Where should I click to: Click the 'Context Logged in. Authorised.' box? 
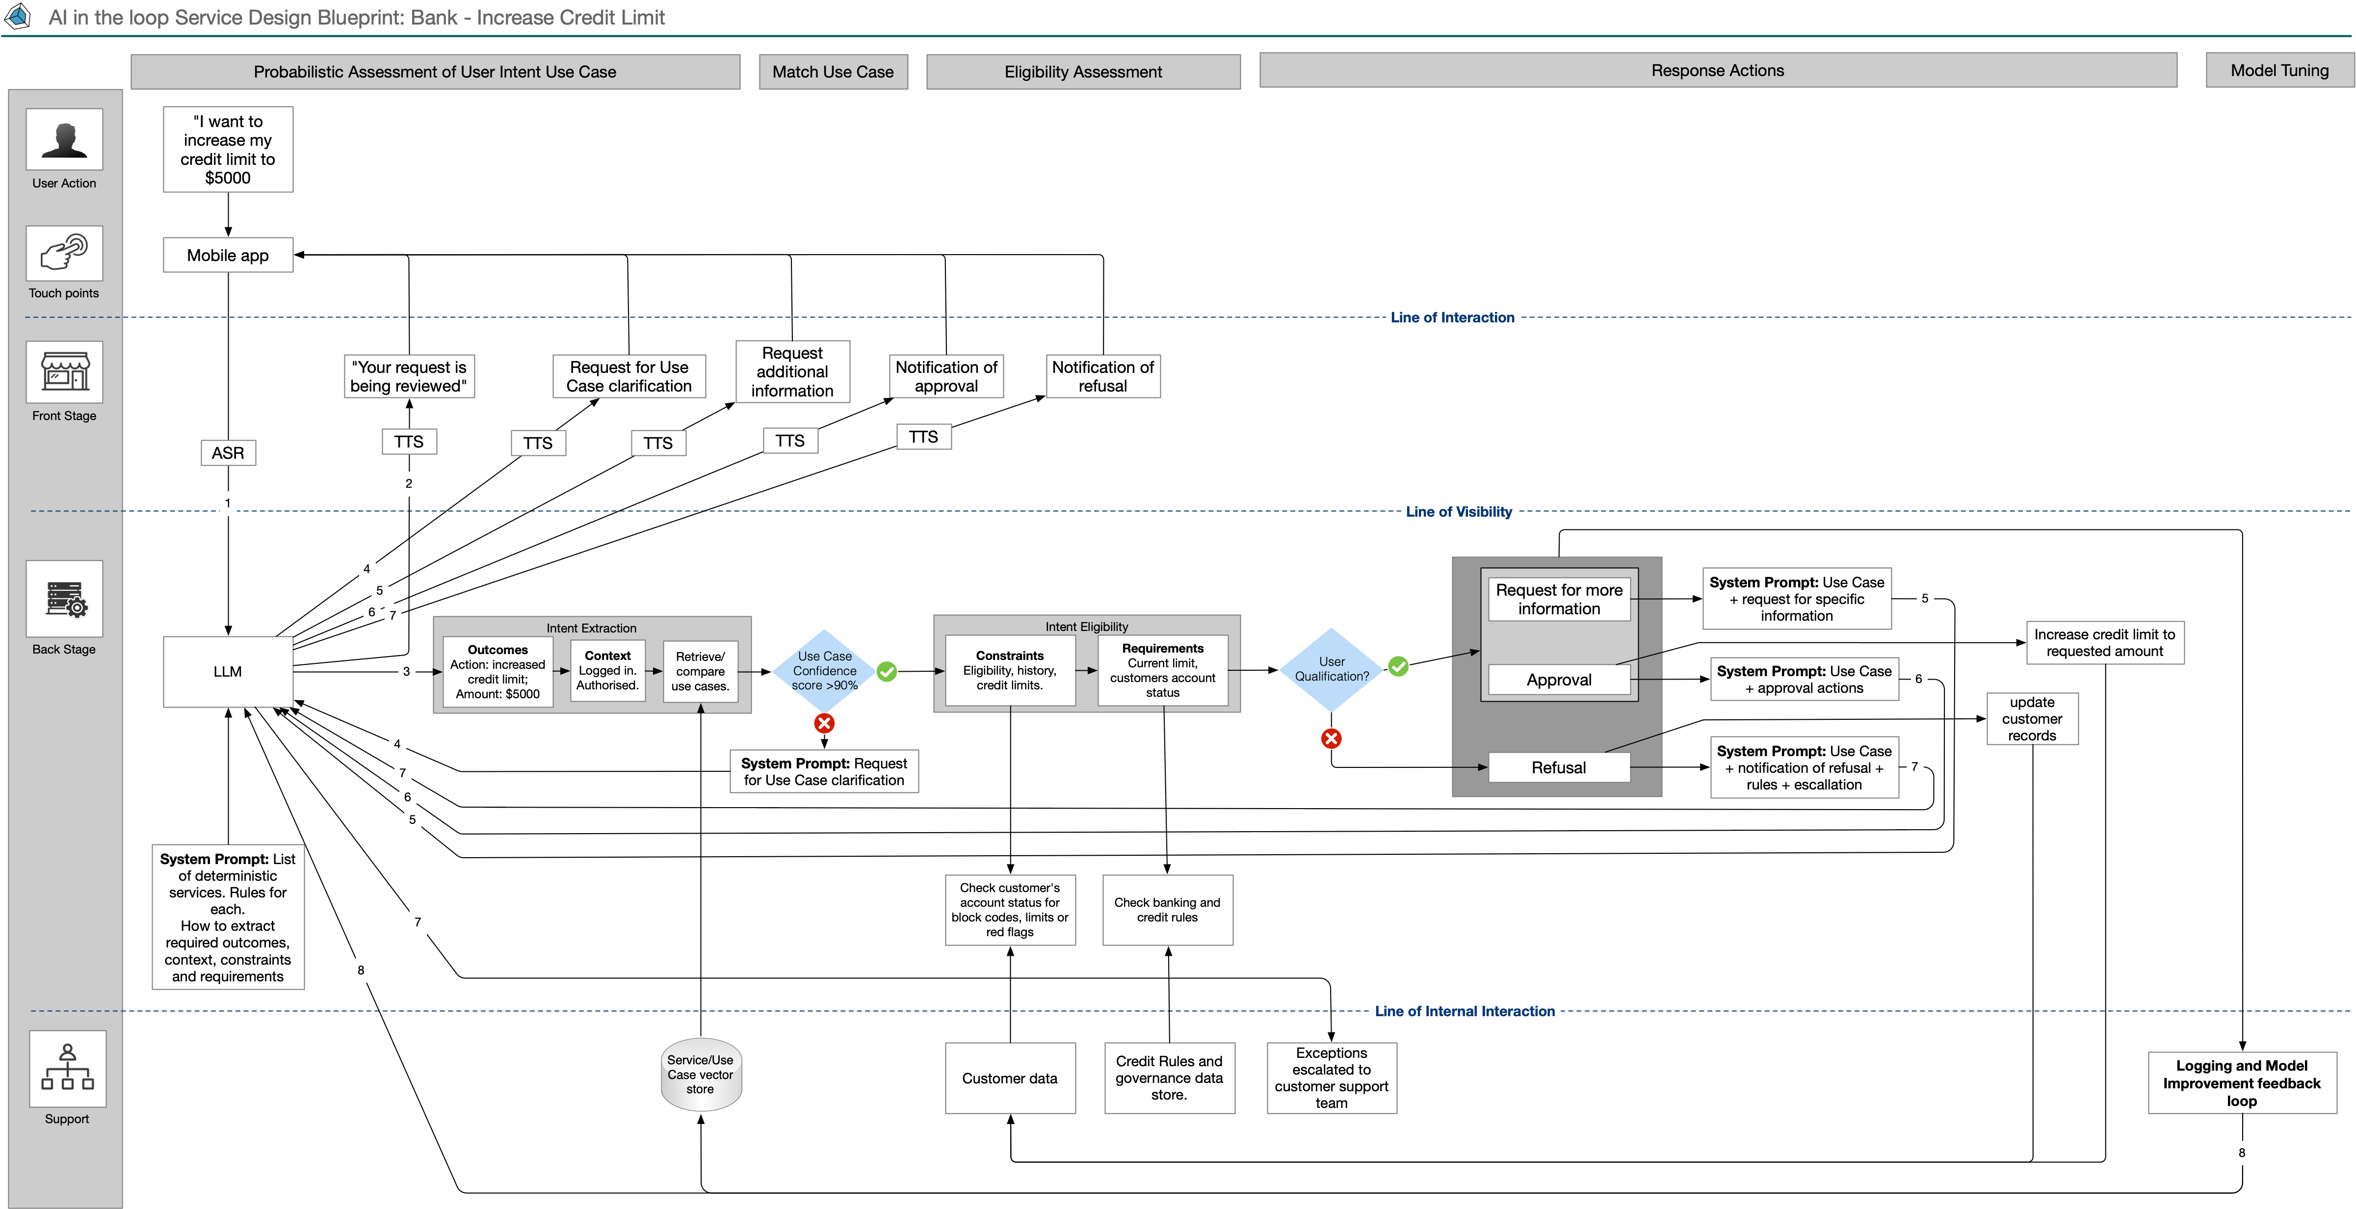pos(607,670)
